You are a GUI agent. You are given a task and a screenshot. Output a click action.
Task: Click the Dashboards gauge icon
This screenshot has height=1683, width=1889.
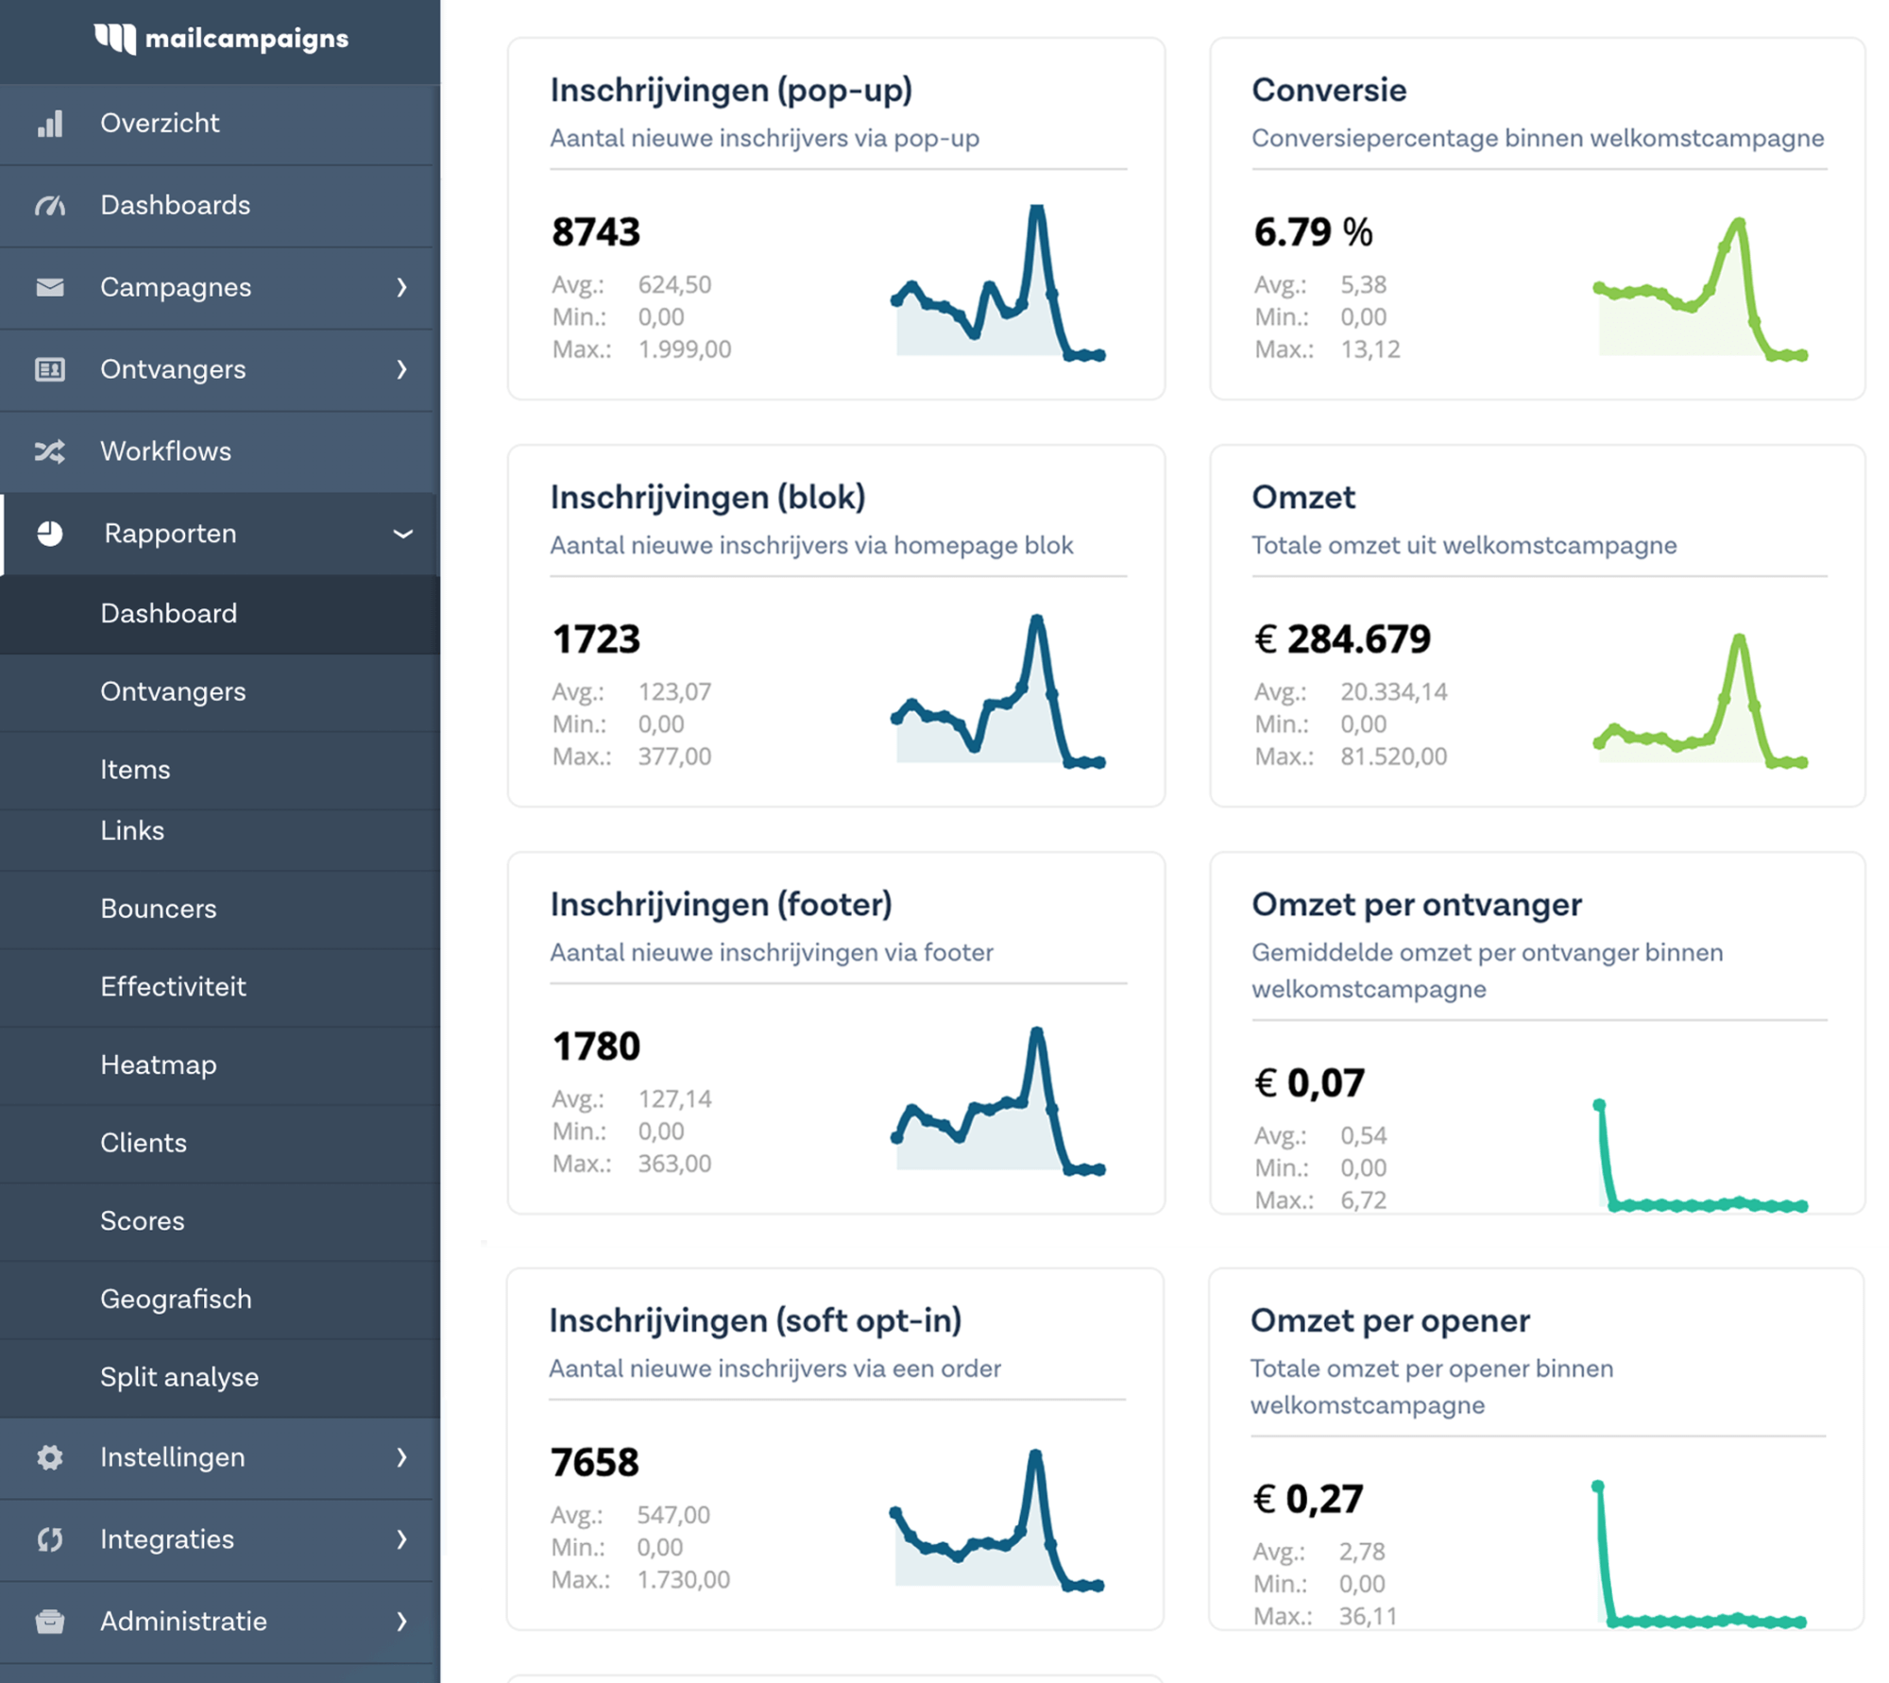tap(50, 206)
